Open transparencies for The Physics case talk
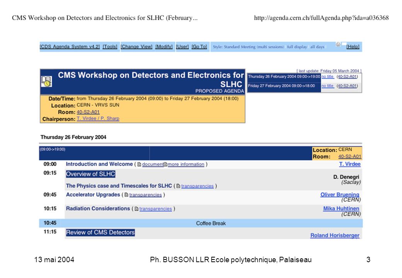Viewport: 402px width, 278px height. [198, 186]
